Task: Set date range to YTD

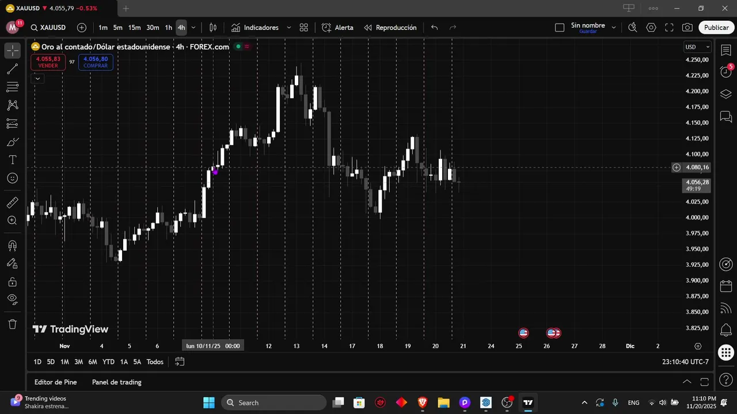Action: 108,362
